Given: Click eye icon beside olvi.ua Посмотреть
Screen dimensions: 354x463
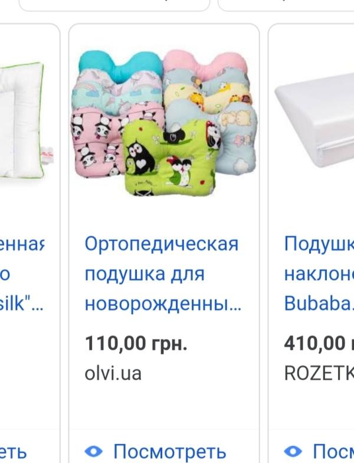Looking at the screenshot, I should coord(93,452).
